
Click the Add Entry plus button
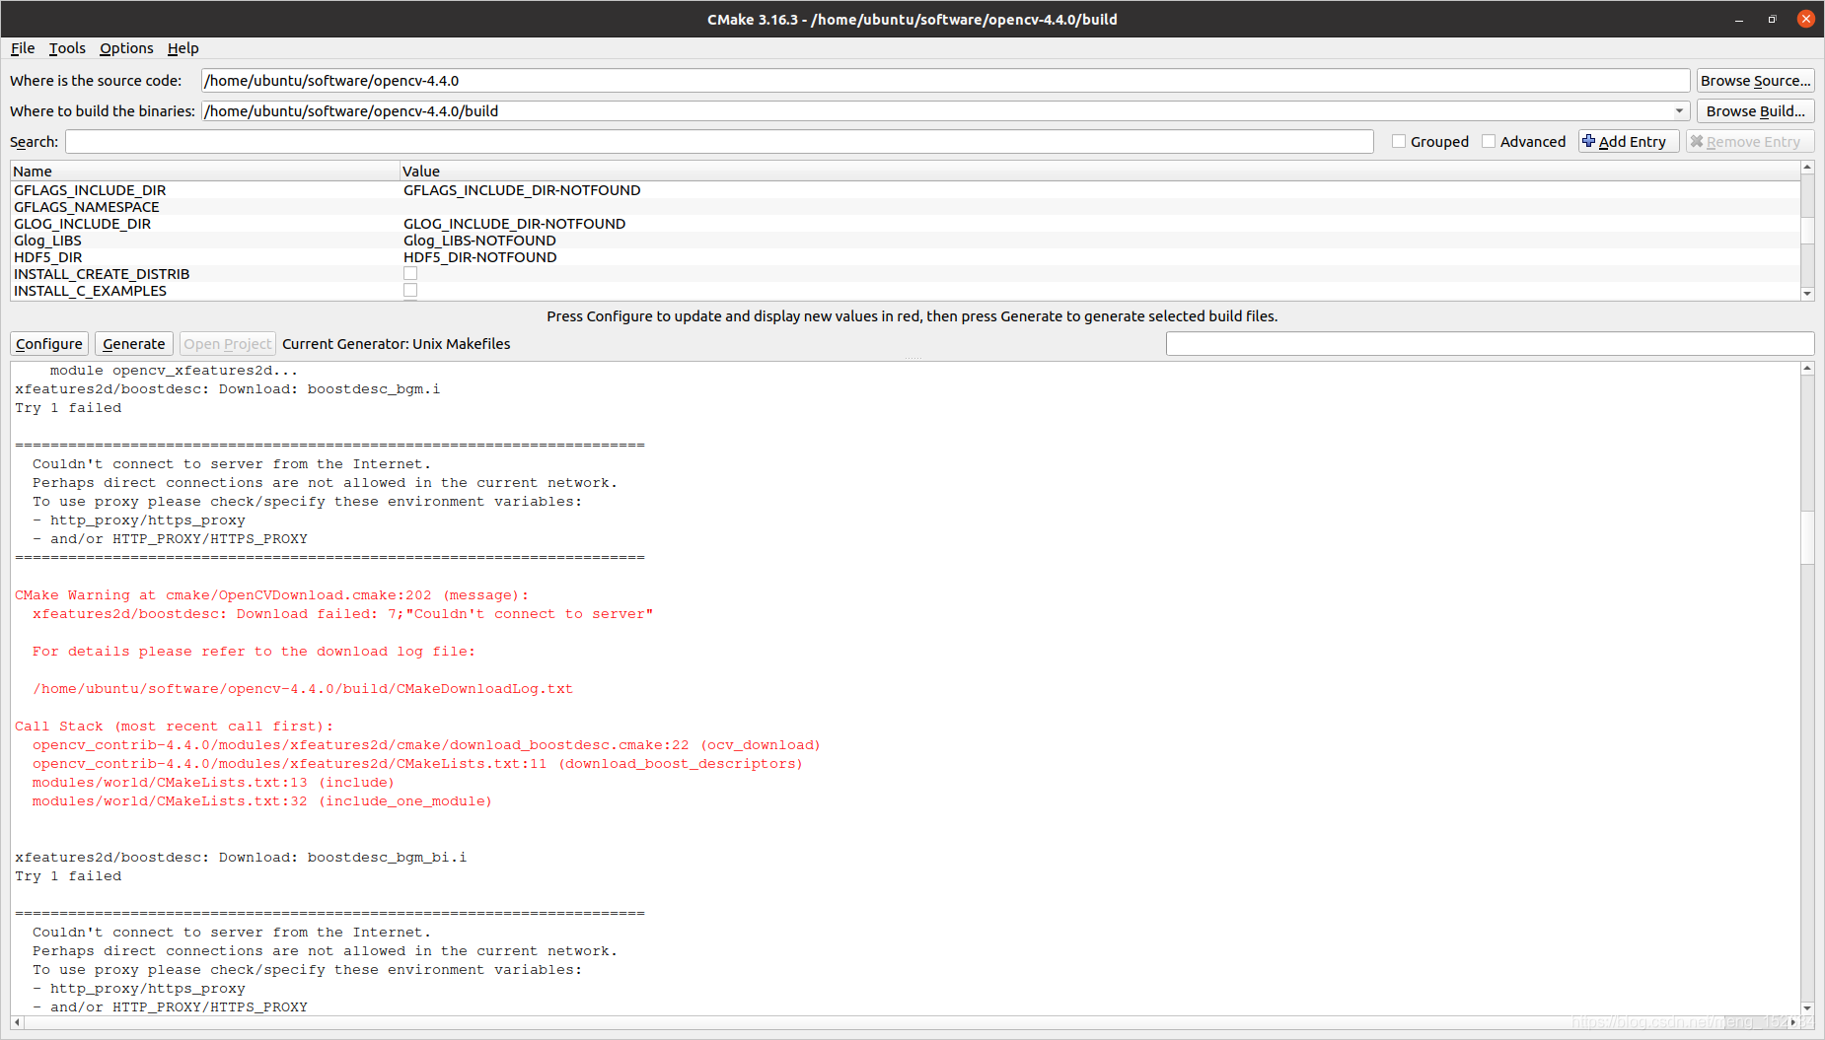(x=1629, y=142)
